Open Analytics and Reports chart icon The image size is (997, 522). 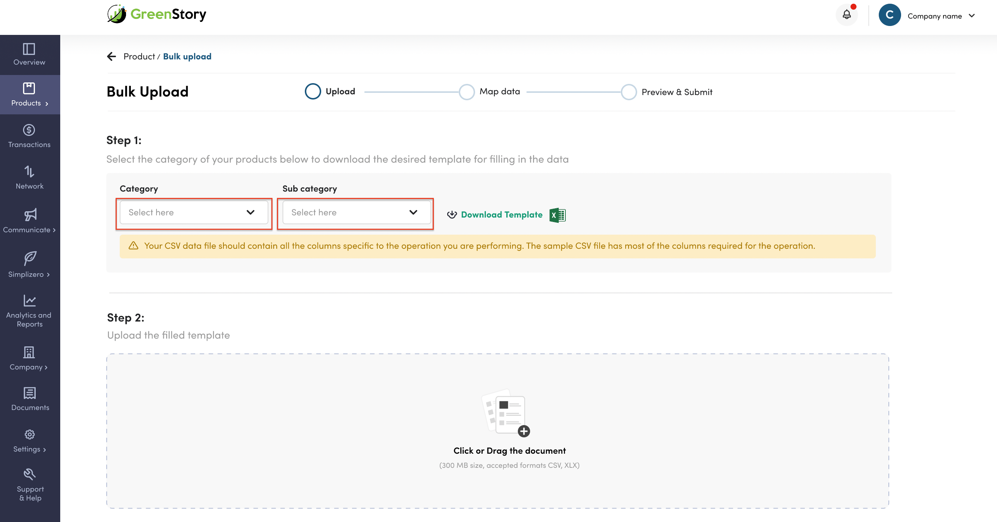pyautogui.click(x=29, y=300)
